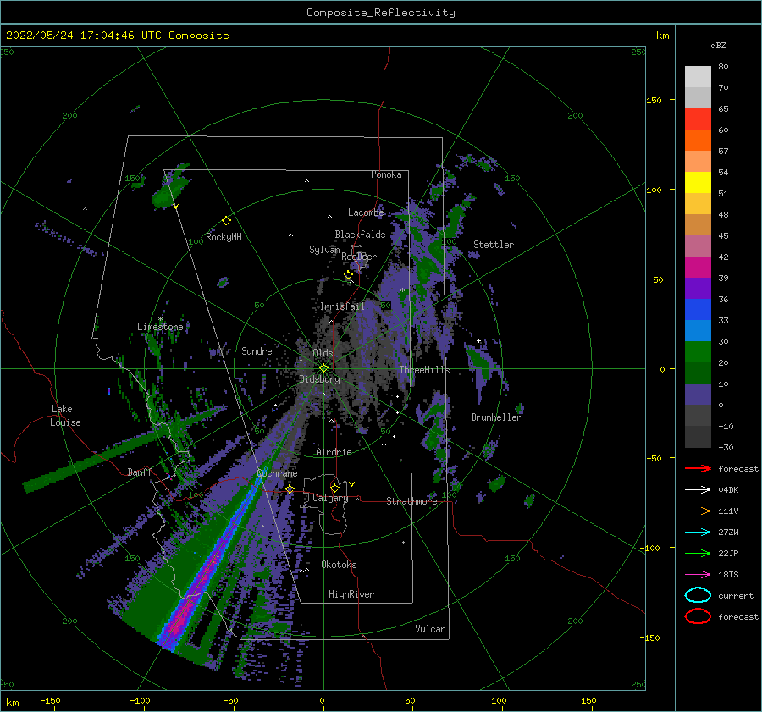
Task: Click the Calgary city label
Action: pyautogui.click(x=330, y=498)
